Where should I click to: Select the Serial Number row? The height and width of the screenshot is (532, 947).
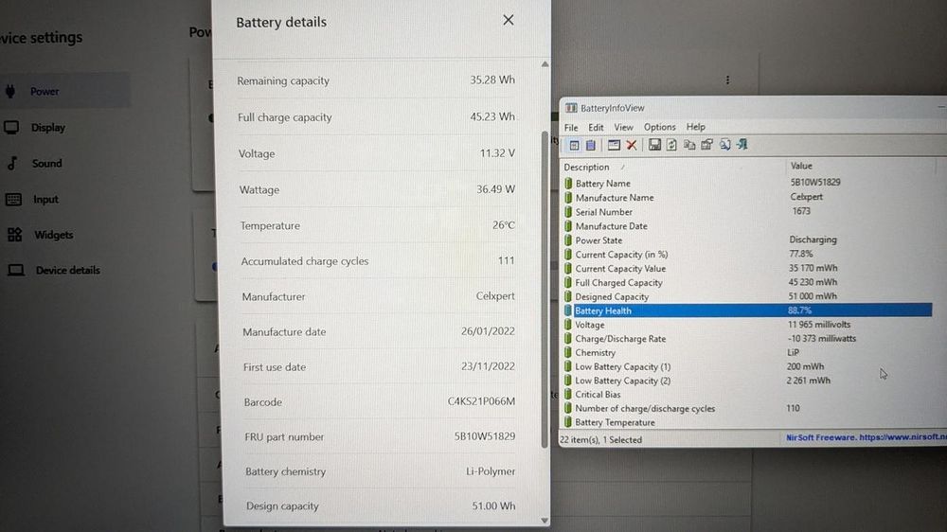[x=748, y=212]
